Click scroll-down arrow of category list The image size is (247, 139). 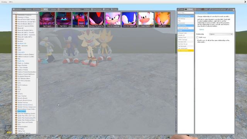click(37, 133)
